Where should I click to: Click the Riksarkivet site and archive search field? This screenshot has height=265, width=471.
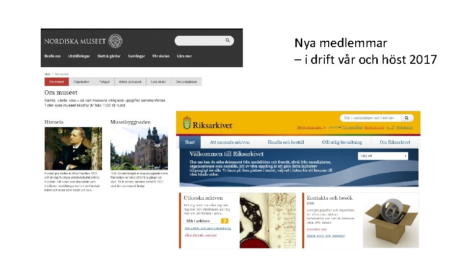point(371,118)
